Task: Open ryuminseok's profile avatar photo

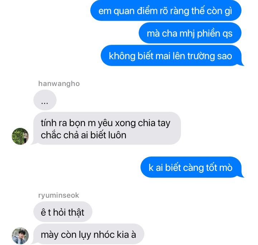Action: pyautogui.click(x=20, y=236)
